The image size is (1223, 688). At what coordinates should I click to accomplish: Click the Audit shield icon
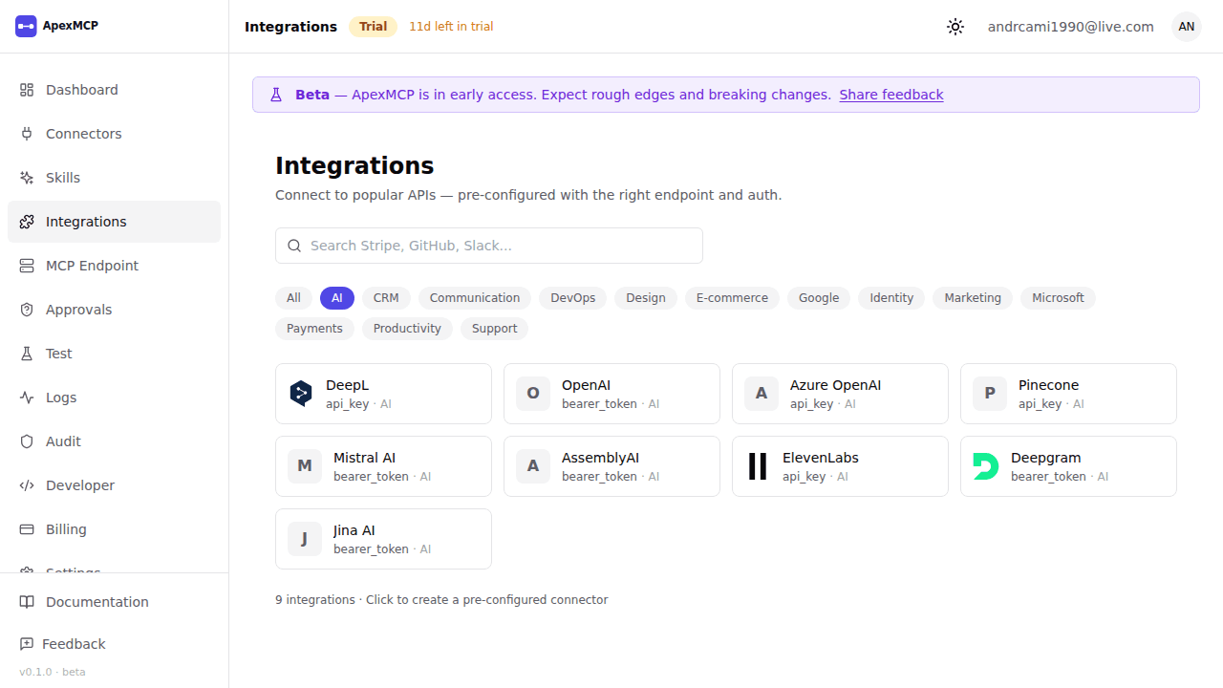(27, 441)
